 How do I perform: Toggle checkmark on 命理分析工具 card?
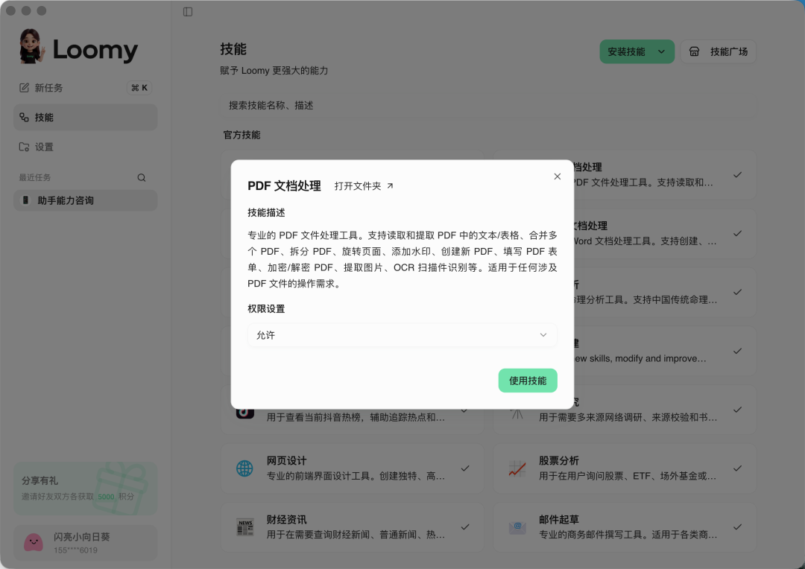(x=737, y=292)
